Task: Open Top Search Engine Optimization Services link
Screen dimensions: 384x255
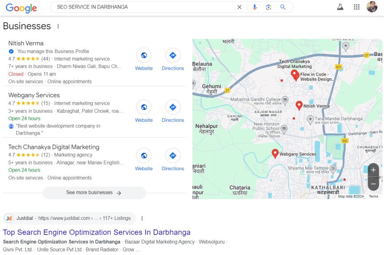Action: (x=96, y=232)
